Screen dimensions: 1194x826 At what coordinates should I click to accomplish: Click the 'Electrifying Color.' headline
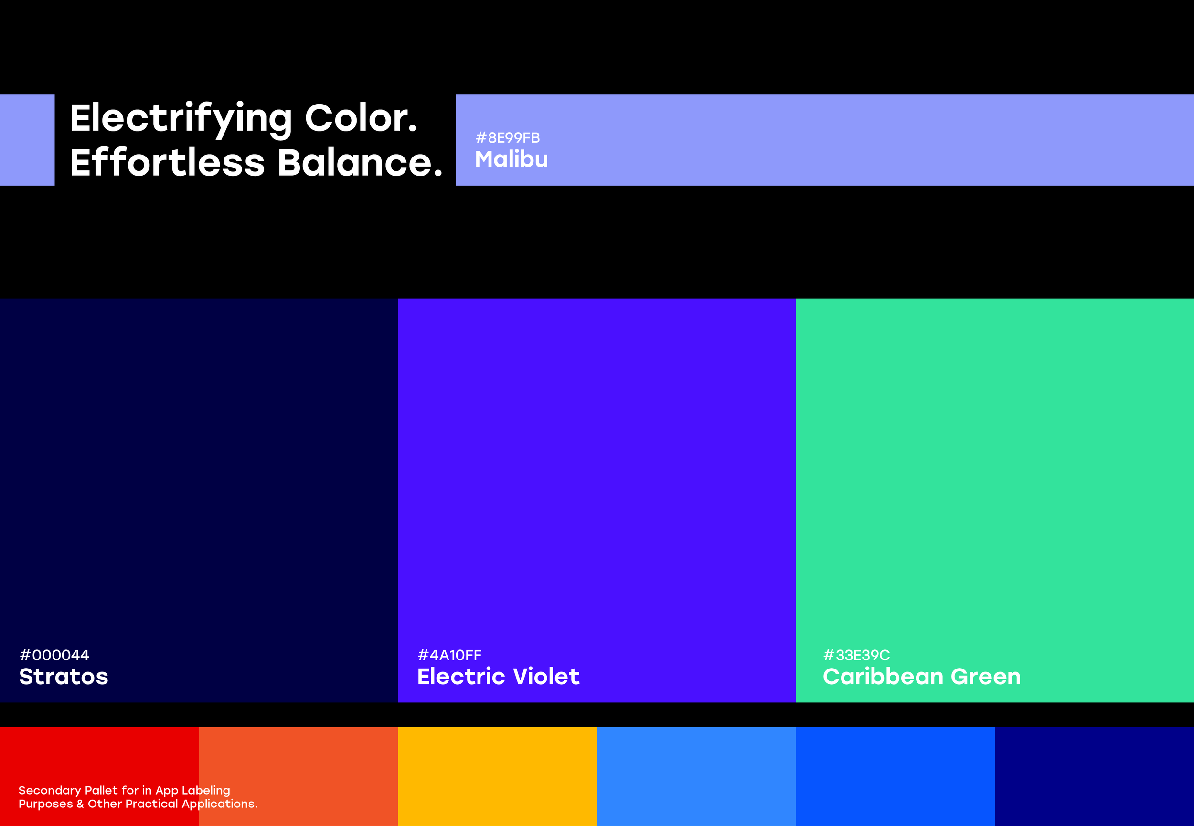coord(244,118)
